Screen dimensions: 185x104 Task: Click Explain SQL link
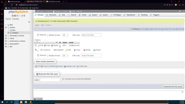pos(157,29)
